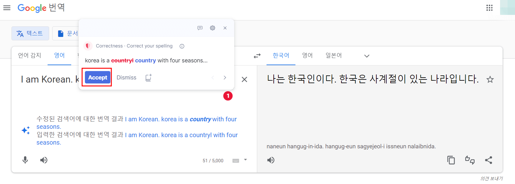
Task: Open Grammarly settings gear
Action: tap(212, 28)
